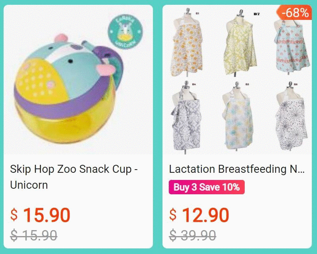Select the B4 gray damask nursing cover
317x254 pixels.
[x=186, y=117]
